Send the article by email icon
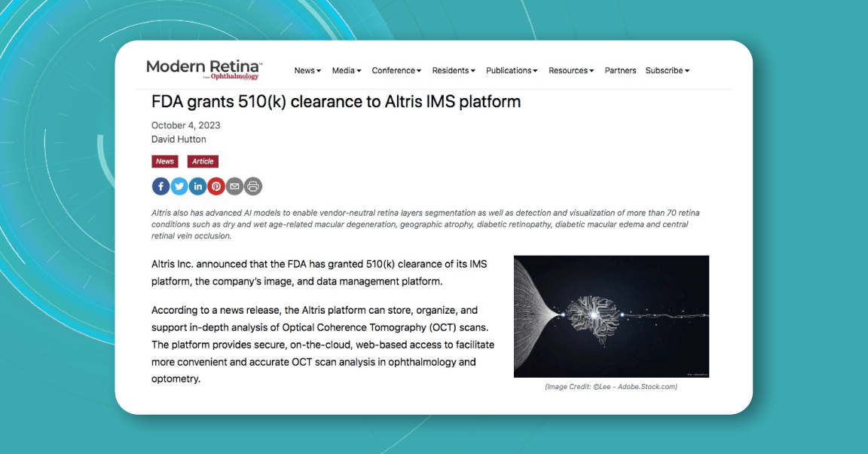868x454 pixels. pyautogui.click(x=235, y=186)
